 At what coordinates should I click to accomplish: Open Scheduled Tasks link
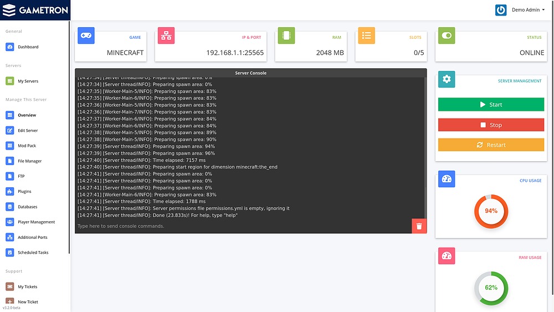[33, 252]
